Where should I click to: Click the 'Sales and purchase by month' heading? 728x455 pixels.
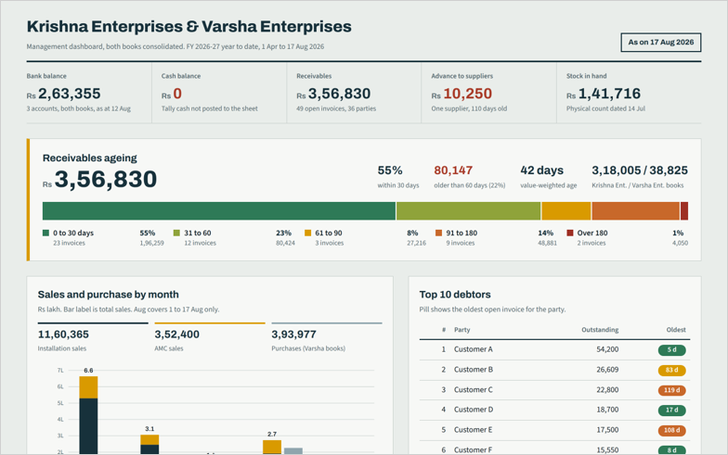tap(108, 295)
